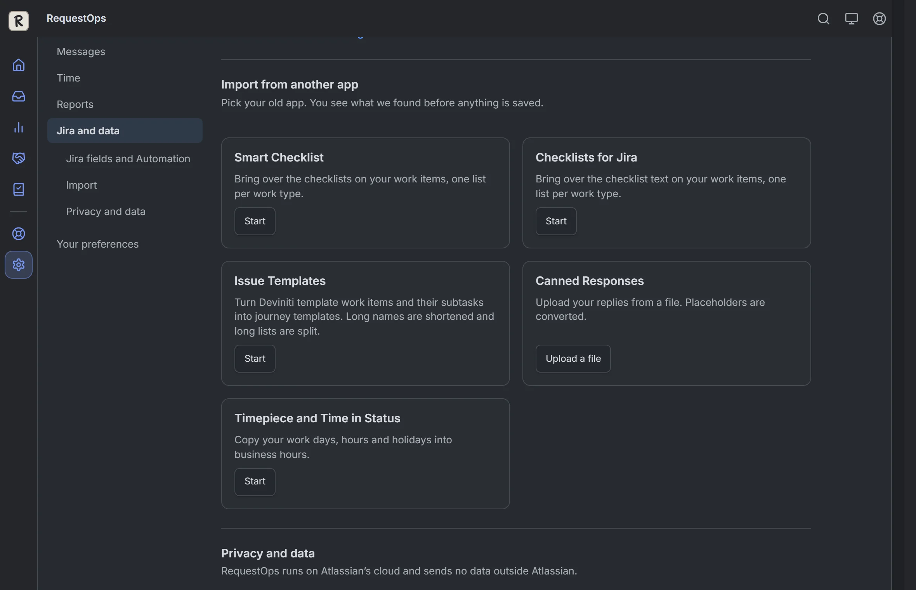
Task: Open the lifebuoy help icon in sidebar
Action: coord(19,234)
